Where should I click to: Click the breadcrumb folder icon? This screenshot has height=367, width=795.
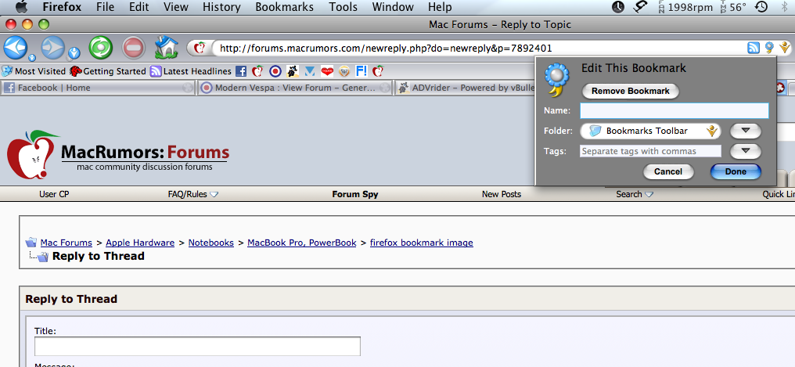31,243
